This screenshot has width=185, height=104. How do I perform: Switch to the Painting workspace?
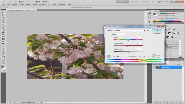coord(145,2)
